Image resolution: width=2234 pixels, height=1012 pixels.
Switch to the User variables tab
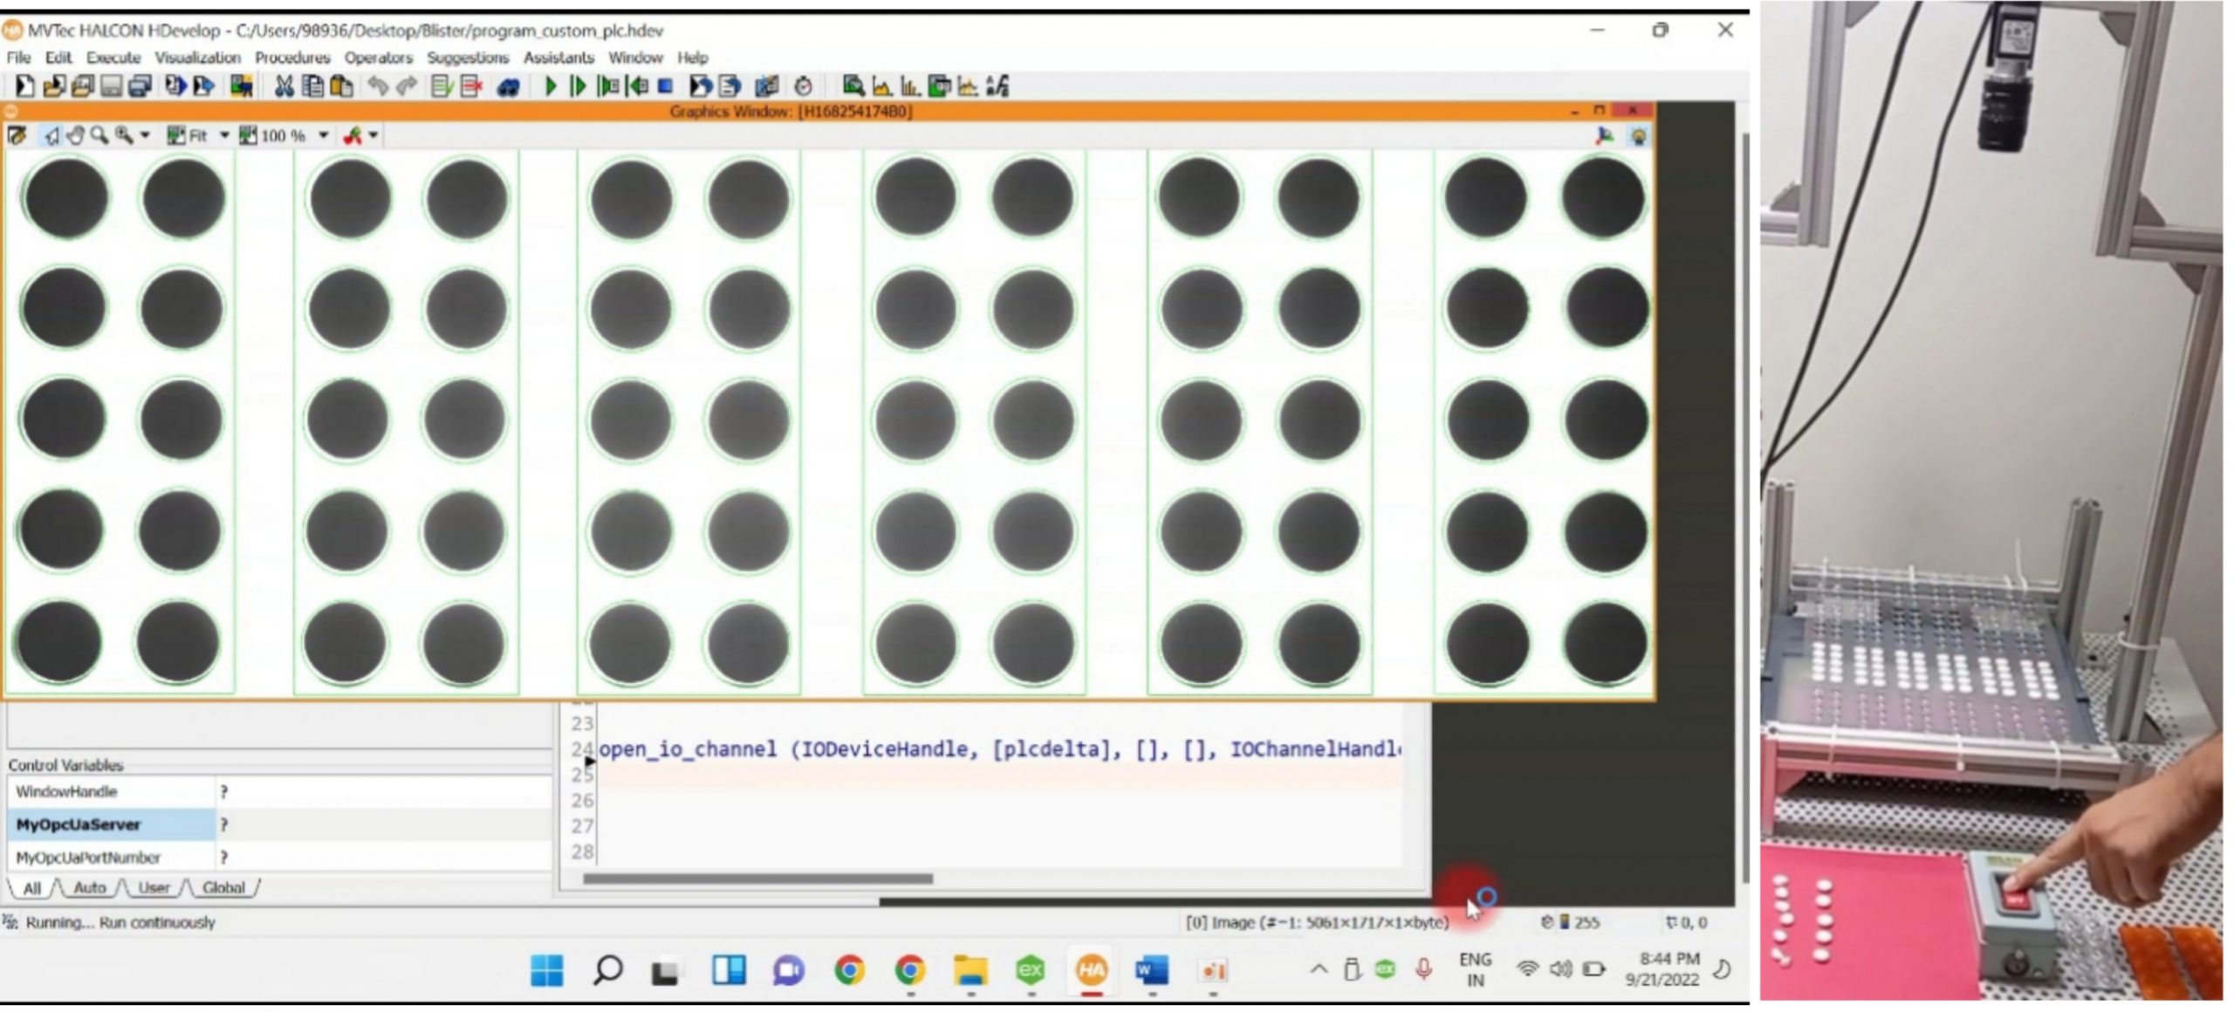pos(154,888)
